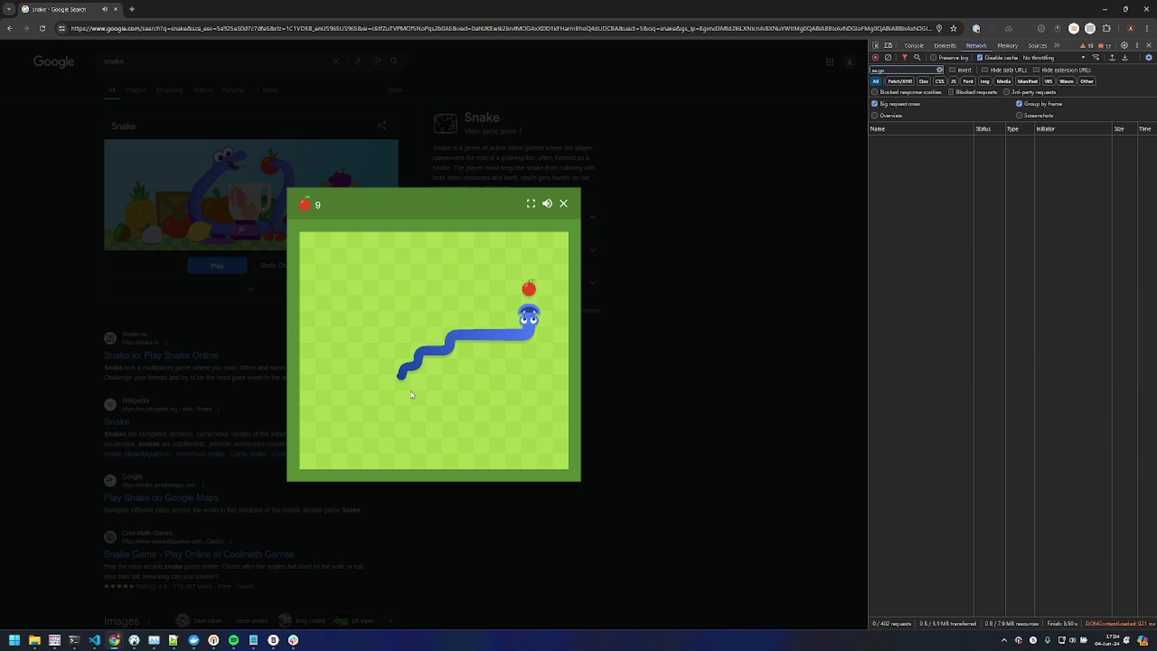
Task: Open network conditions wifi icon
Action: click(x=1096, y=58)
